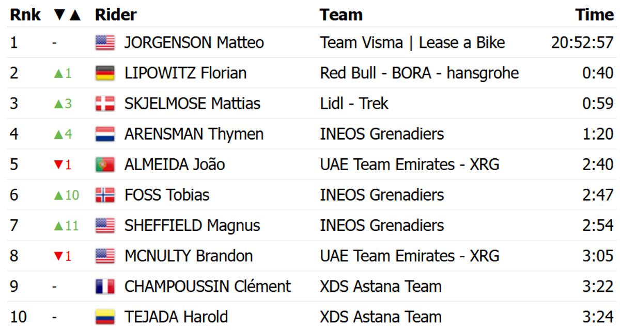
Task: Click the Colombian flag next to Tejada
Action: [x=105, y=317]
